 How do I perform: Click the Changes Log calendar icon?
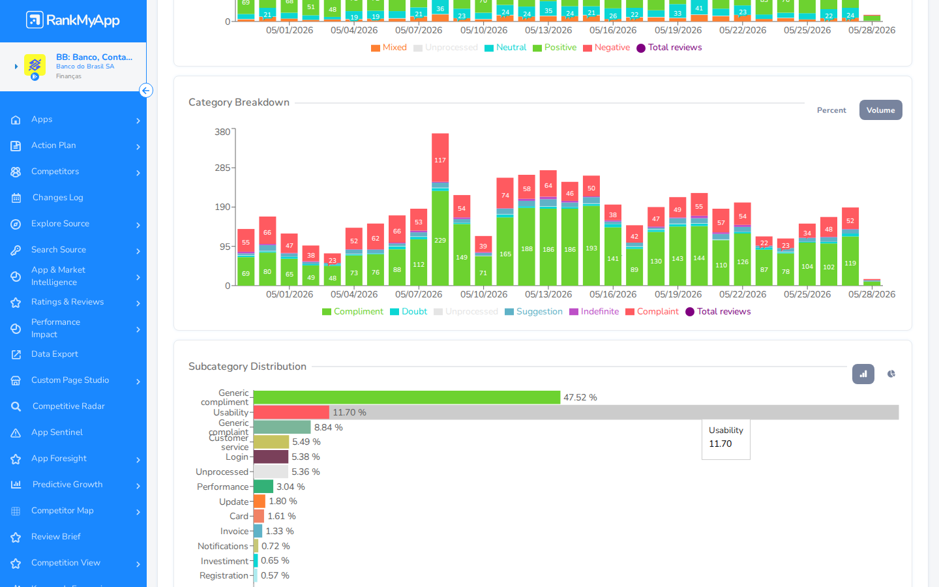click(16, 198)
